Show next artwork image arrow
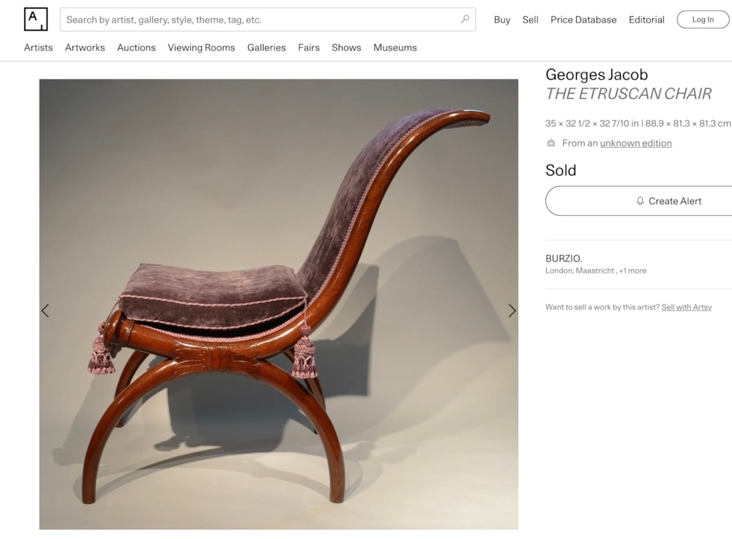732x539 pixels. tap(512, 311)
